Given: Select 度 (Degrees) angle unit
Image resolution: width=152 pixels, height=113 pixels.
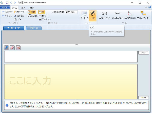Looking at the screenshot, I should 42,12.
